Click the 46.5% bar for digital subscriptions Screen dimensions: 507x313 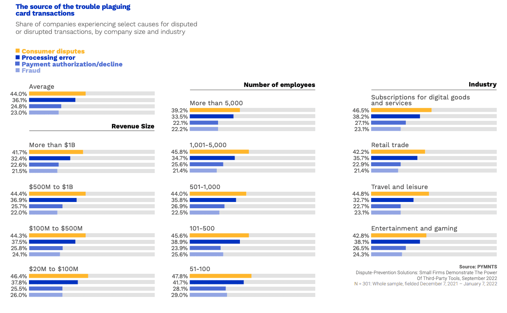pyautogui.click(x=401, y=110)
